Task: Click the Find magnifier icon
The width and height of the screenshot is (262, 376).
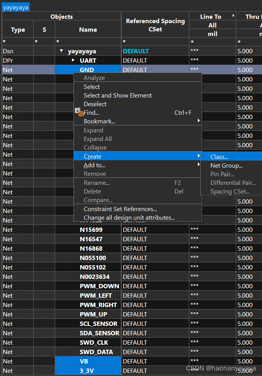Action: pyautogui.click(x=79, y=112)
